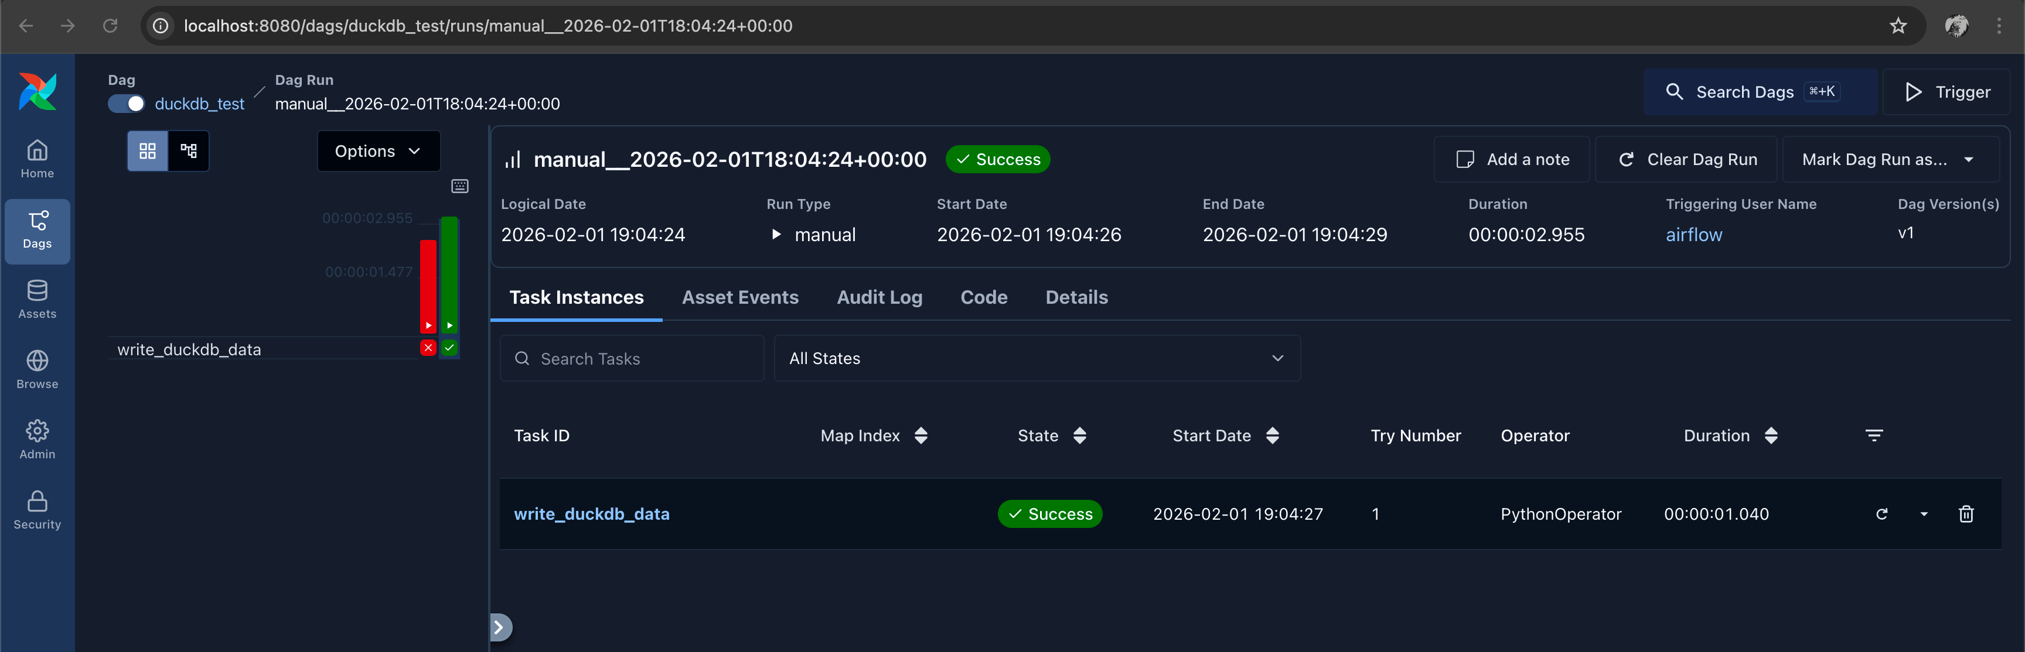
Task: Switch to graph view
Action: point(189,151)
